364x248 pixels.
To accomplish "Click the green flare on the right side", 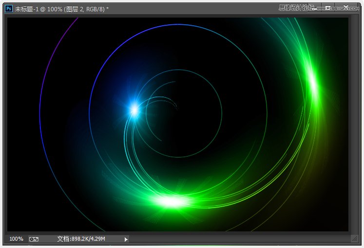I will click(x=312, y=85).
